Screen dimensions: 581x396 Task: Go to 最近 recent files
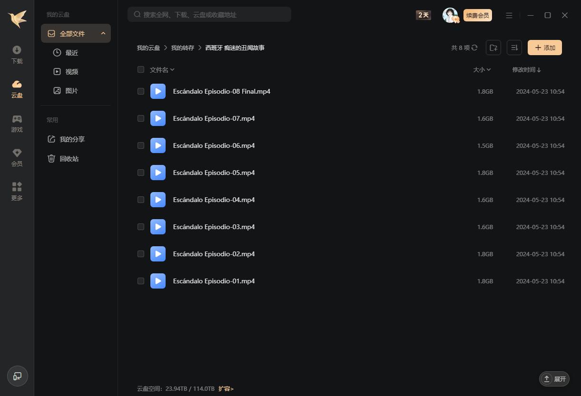pos(71,53)
